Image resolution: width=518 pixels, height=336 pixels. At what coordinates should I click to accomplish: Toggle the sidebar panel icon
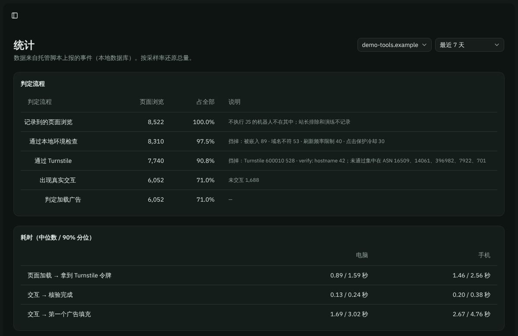(15, 16)
